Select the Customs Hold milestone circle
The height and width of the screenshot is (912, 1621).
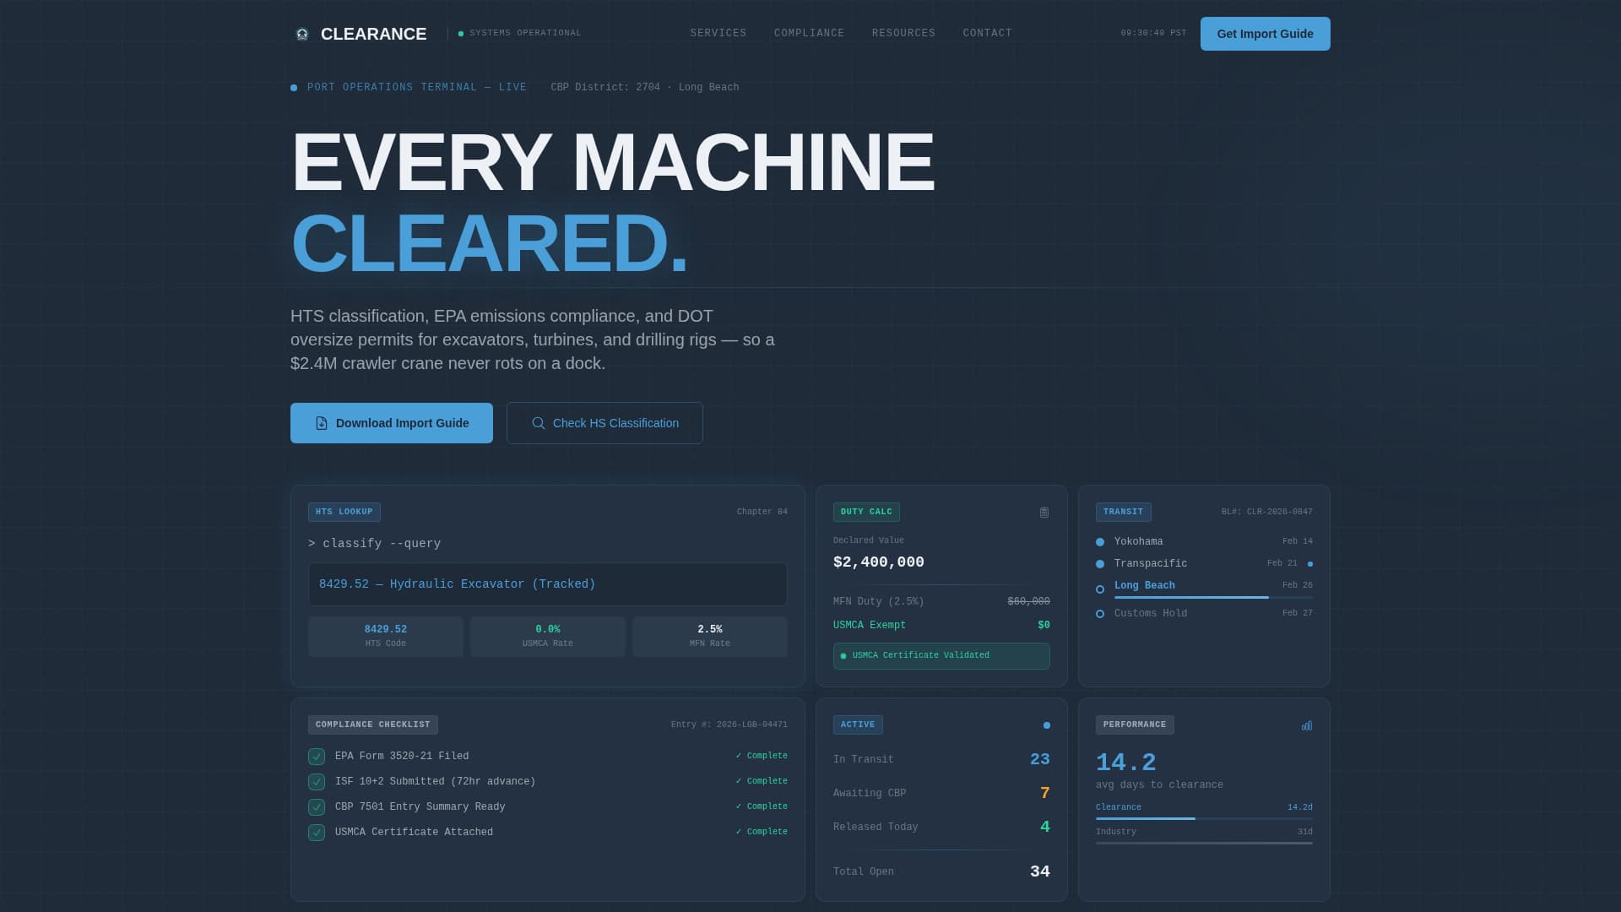pos(1099,613)
